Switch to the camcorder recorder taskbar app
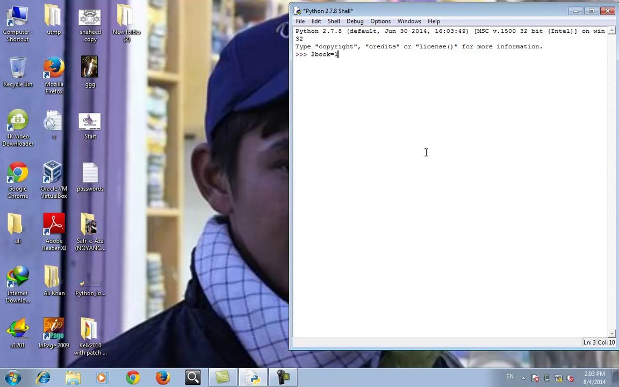619x387 pixels. point(283,378)
